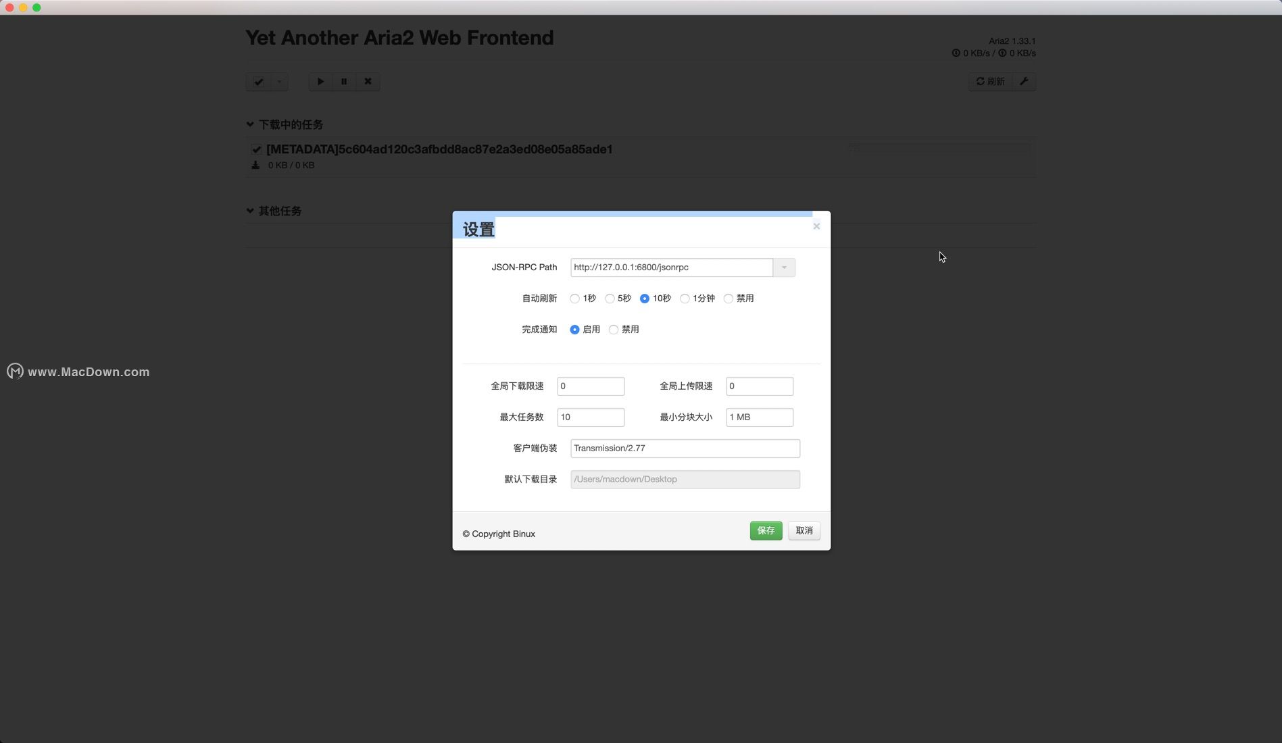The width and height of the screenshot is (1282, 743).
Task: Toggle the checkbox for the METADATA task
Action: coord(257,150)
